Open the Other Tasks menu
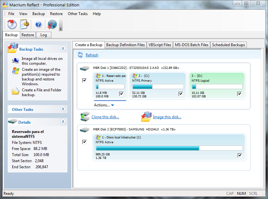The width and height of the screenshot is (268, 199). (78, 14)
